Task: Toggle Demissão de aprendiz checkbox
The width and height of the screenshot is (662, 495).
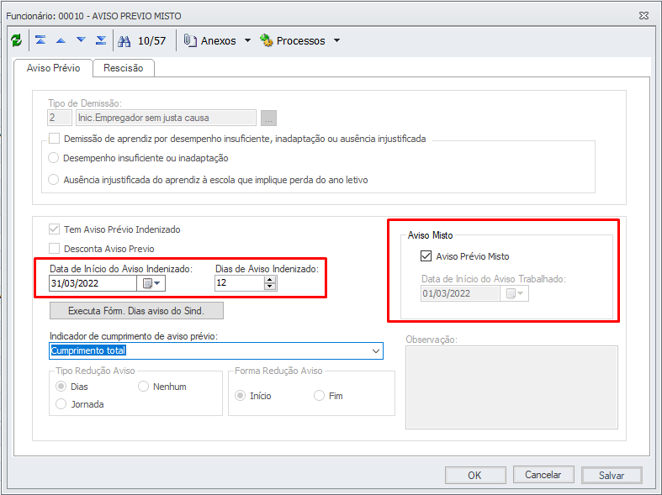Action: [x=54, y=139]
